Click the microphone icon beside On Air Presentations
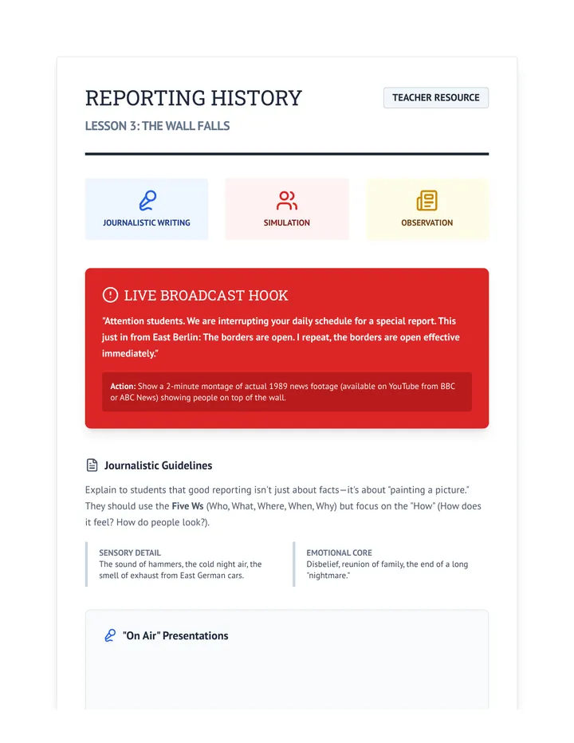 tap(110, 635)
